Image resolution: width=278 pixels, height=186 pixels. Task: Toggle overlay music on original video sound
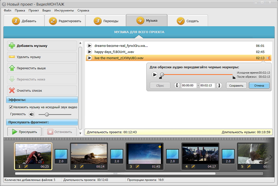click(x=11, y=107)
